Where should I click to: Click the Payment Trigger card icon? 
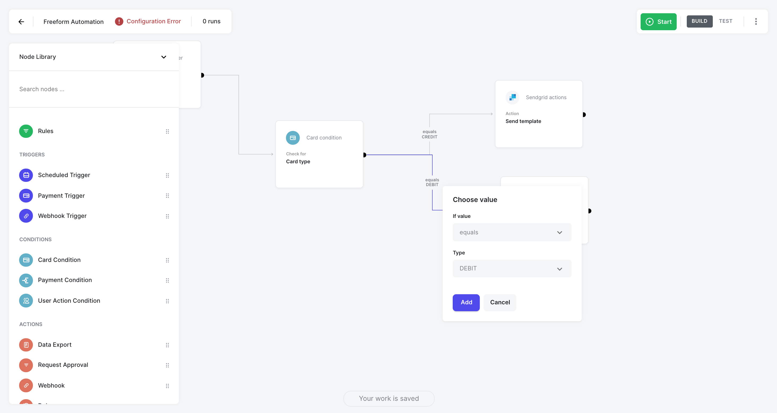(x=26, y=196)
